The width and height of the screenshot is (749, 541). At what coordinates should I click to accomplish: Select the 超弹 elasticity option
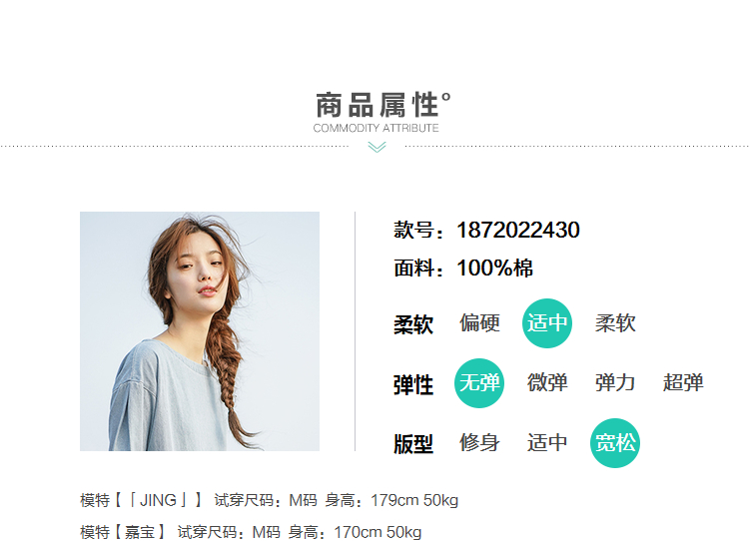click(x=683, y=383)
